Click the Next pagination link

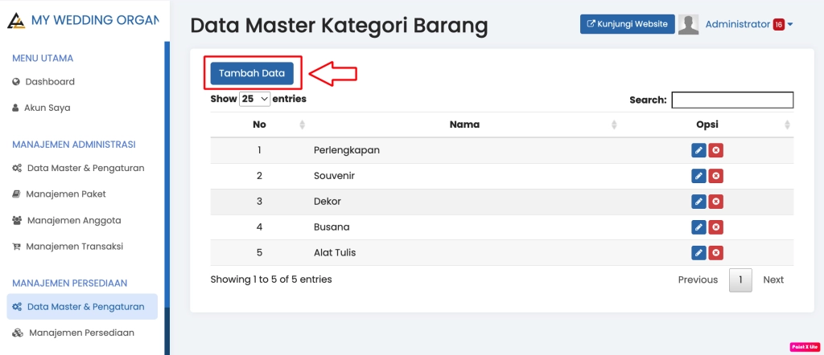(x=772, y=280)
